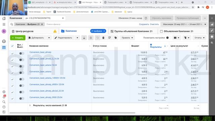Click the purple account avatar in sidebar
The width and height of the screenshot is (215, 121).
(4, 31)
